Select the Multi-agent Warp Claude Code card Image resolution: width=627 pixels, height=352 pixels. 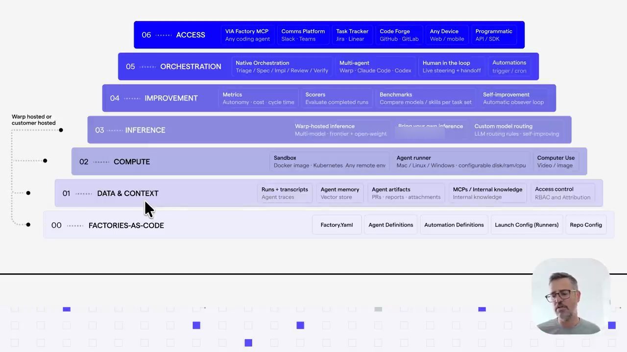[376, 66]
